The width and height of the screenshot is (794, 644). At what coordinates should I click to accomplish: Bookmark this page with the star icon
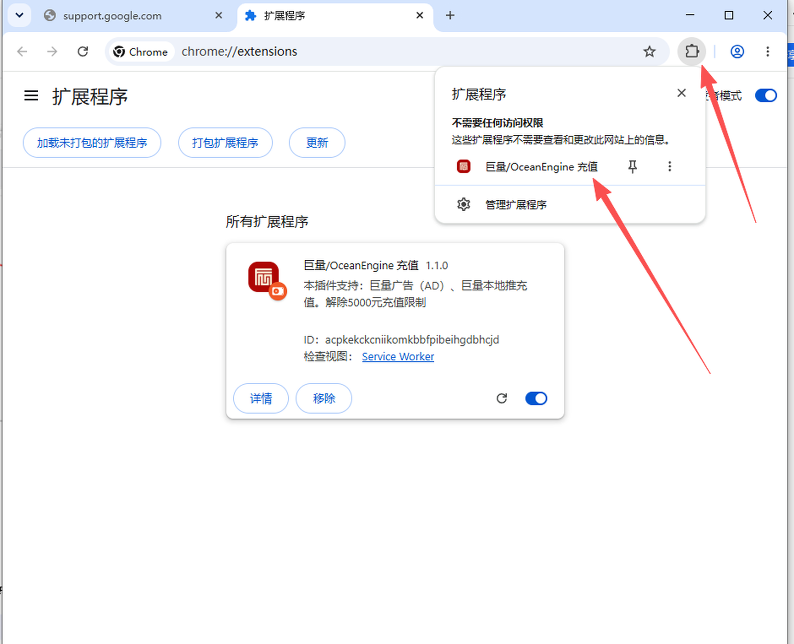649,51
